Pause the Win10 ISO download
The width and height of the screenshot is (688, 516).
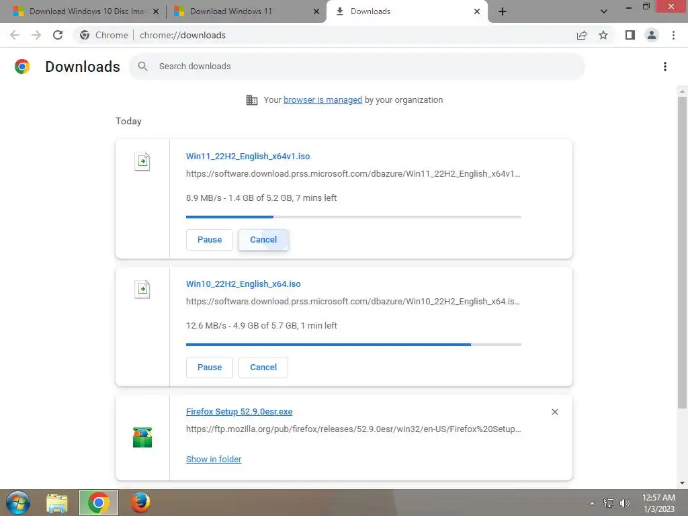210,368
